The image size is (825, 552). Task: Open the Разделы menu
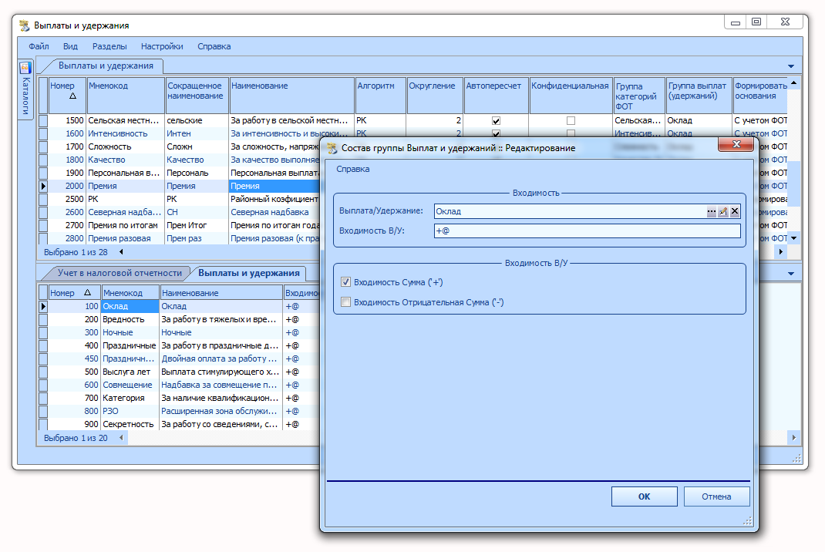point(109,46)
